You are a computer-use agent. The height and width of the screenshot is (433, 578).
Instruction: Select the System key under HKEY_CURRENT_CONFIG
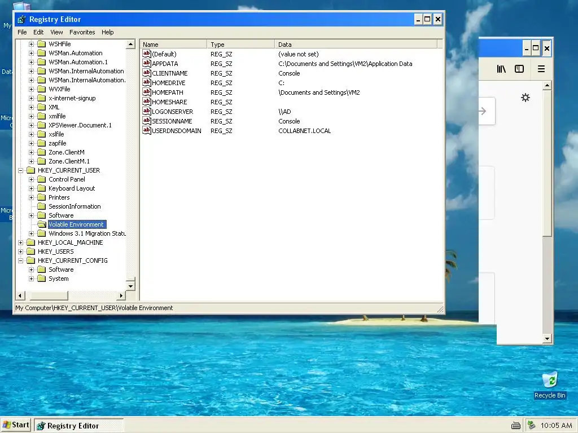pos(59,279)
